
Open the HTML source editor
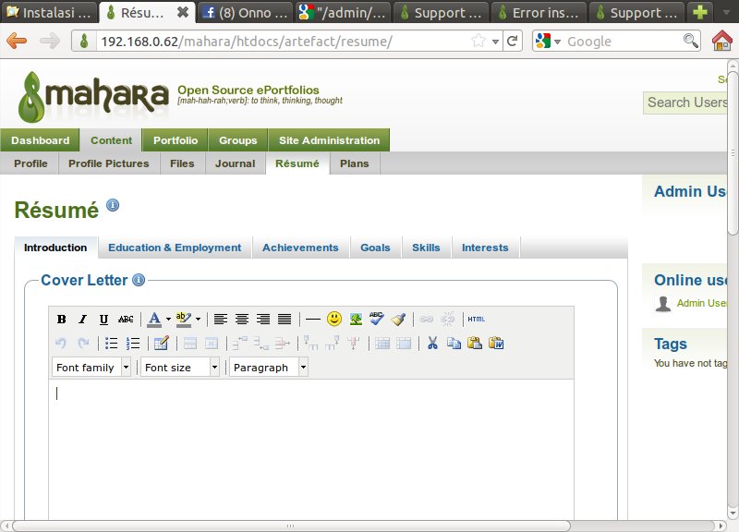(x=476, y=320)
